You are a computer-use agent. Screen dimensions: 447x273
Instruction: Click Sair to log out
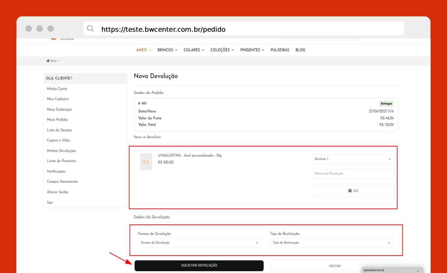pyautogui.click(x=50, y=203)
